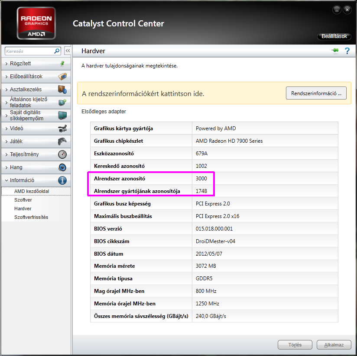Click the Mag órajel value 800 MHz
This screenshot has width=357, height=356.
[x=206, y=291]
